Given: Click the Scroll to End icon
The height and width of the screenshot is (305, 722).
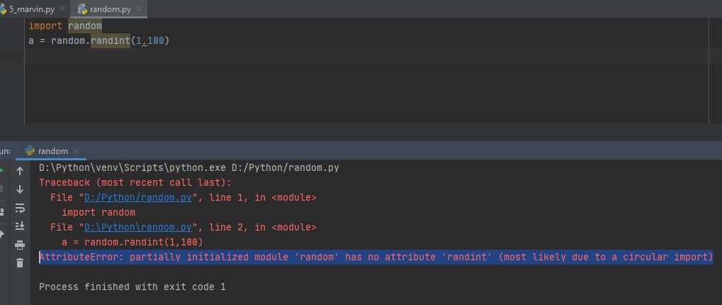Looking at the screenshot, I should 20,226.
